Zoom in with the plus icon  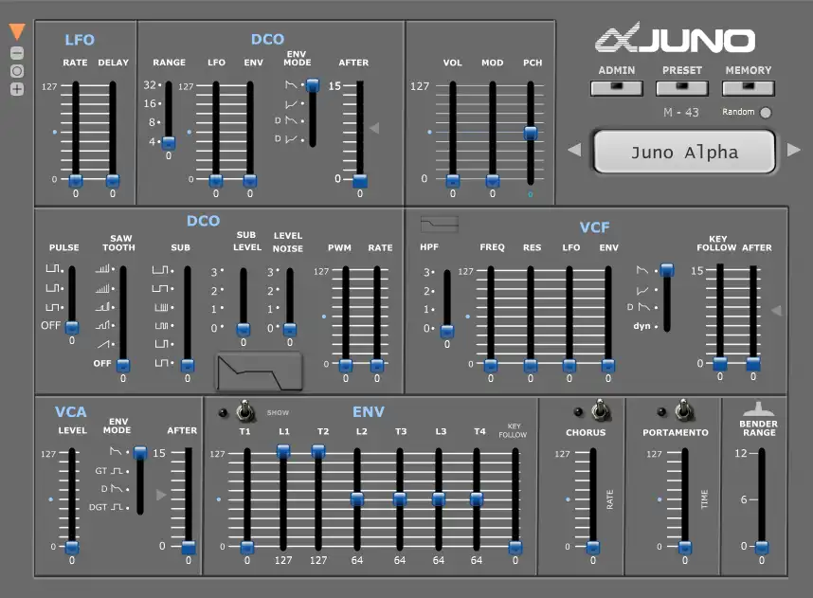(x=17, y=89)
